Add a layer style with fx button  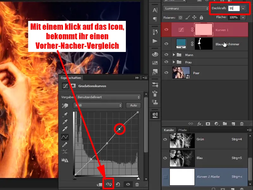coord(200,124)
